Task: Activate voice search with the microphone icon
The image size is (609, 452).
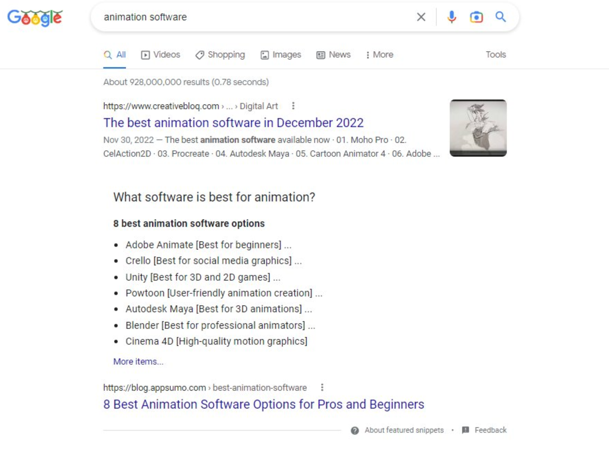Action: point(451,17)
